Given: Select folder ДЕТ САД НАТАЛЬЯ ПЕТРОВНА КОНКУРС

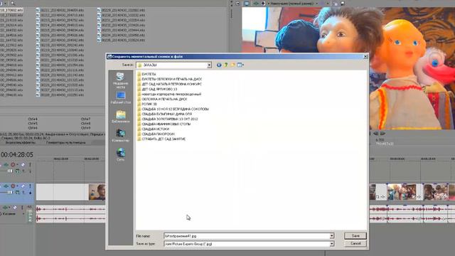Looking at the screenshot, I should (169, 84).
